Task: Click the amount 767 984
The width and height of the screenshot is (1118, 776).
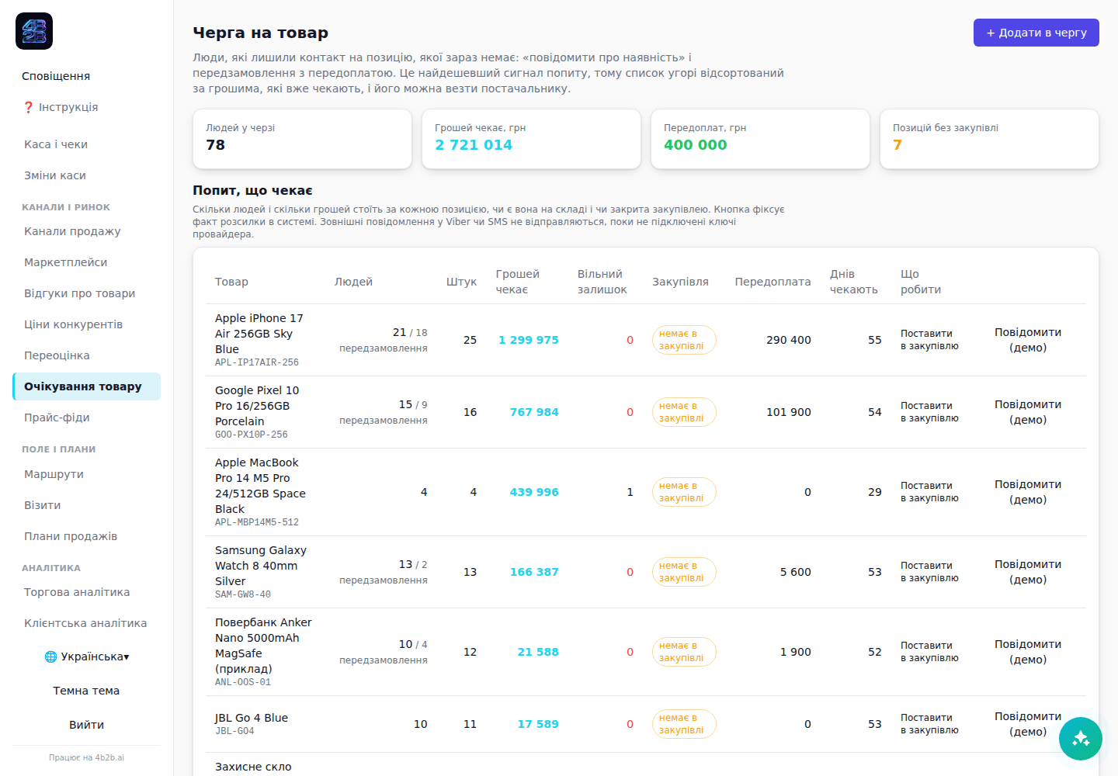Action: (534, 412)
